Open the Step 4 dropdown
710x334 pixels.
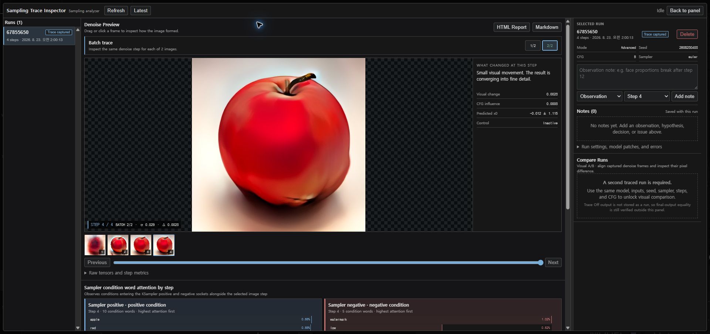pyautogui.click(x=647, y=97)
